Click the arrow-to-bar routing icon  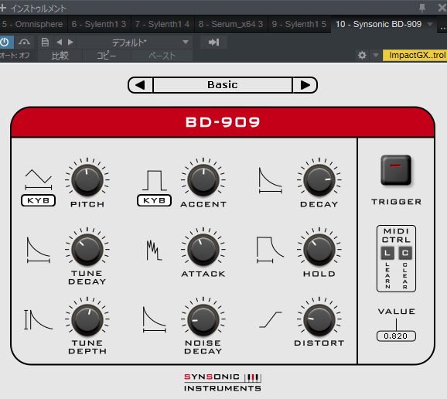tap(213, 43)
